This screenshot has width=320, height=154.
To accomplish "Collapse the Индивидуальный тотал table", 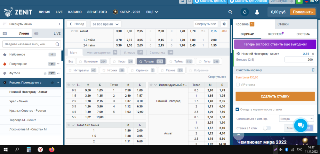I will [156, 85].
